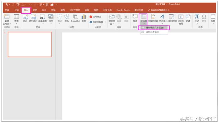Click the Photo Album icon
This screenshot has width=219, height=123.
tap(51, 17)
